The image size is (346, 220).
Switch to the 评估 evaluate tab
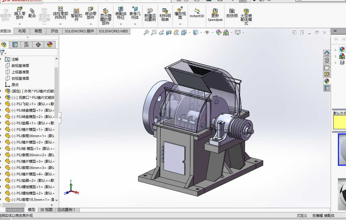pyautogui.click(x=54, y=31)
